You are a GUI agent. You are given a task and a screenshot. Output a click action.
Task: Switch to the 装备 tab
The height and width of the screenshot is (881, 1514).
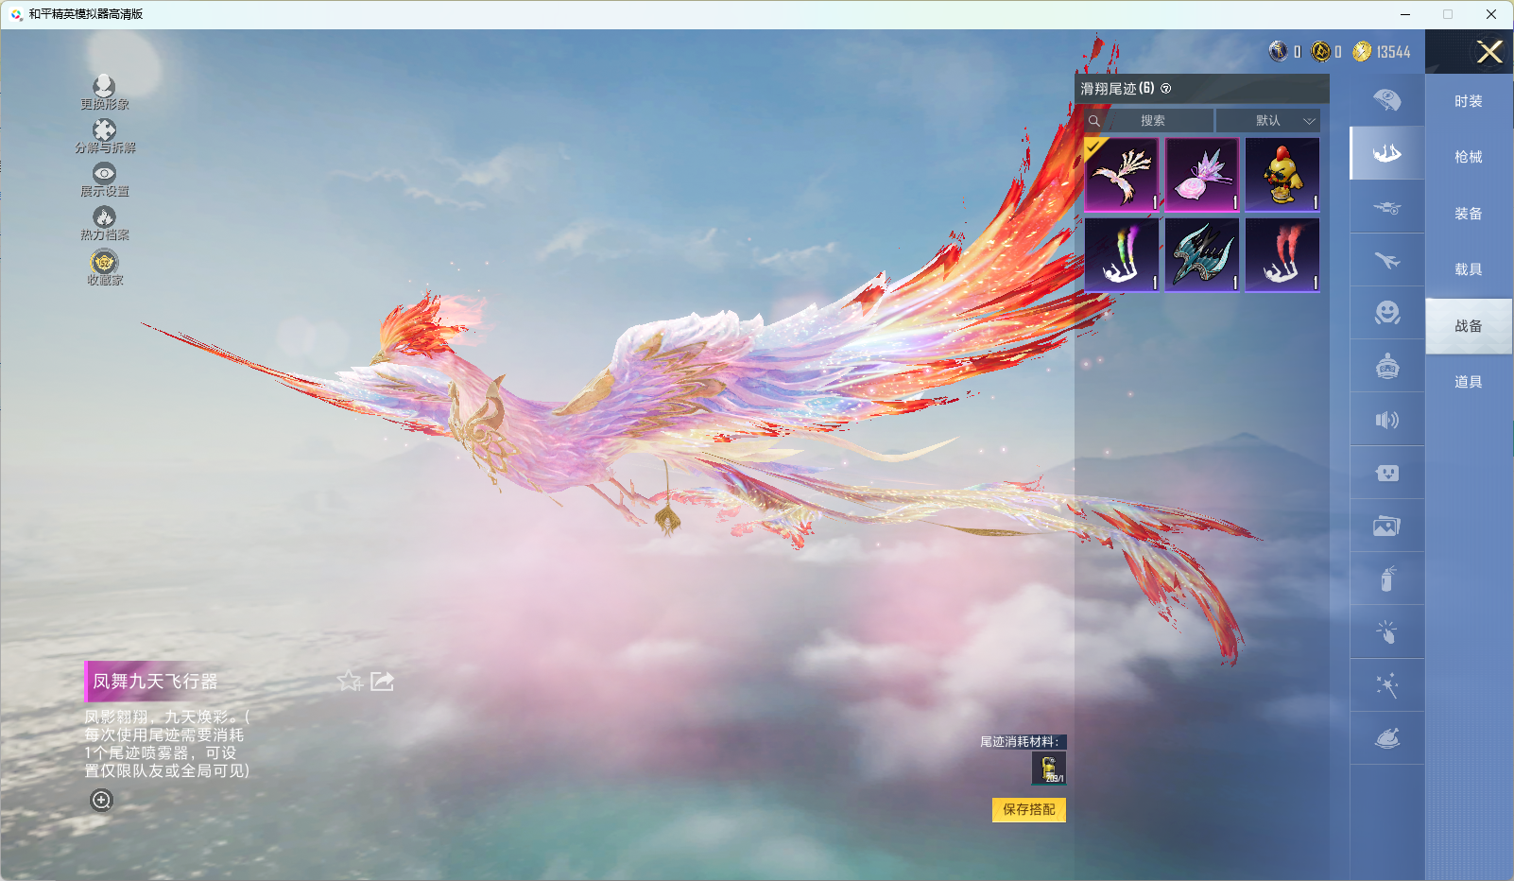[1469, 214]
